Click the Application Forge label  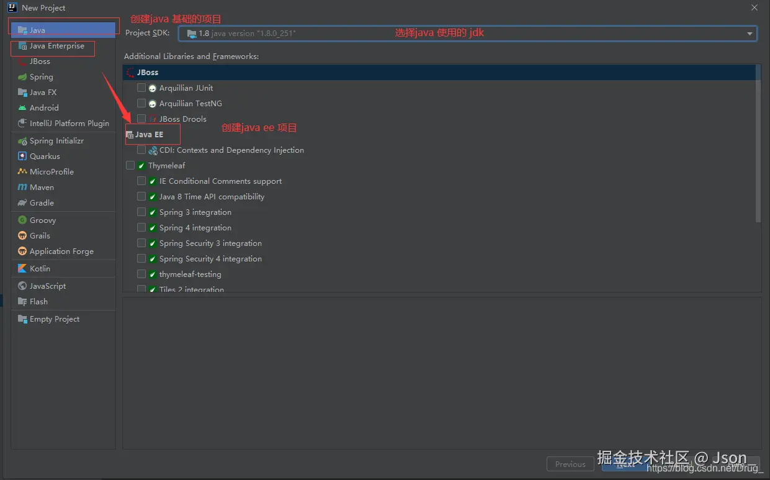(x=62, y=251)
